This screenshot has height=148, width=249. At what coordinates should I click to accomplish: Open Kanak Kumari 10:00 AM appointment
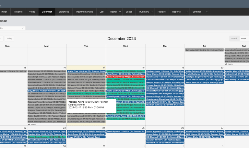(47, 71)
